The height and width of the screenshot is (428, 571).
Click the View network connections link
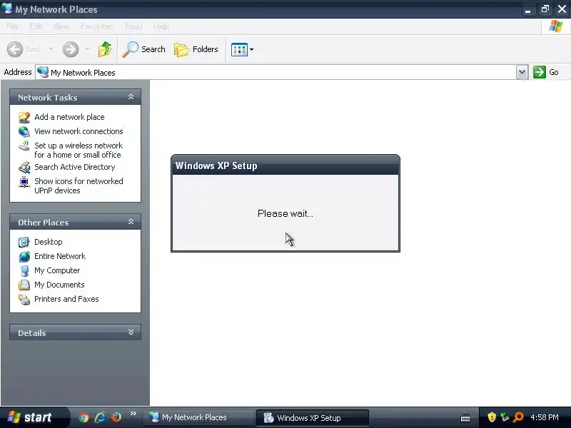(x=79, y=131)
